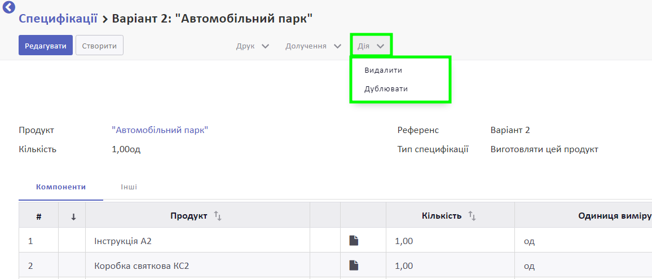
Task: Select the Інструкція А2 product cell
Action: [x=198, y=240]
